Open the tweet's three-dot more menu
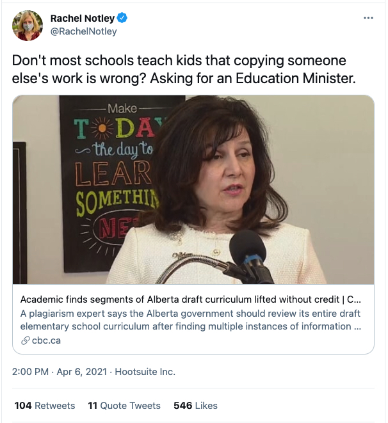Screen dimensions: 388x423 368,18
